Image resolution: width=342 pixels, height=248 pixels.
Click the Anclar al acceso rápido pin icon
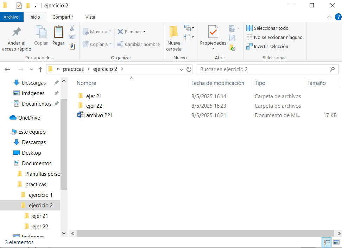point(17,32)
